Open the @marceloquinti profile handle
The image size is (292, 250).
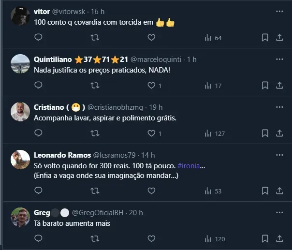tap(156, 59)
